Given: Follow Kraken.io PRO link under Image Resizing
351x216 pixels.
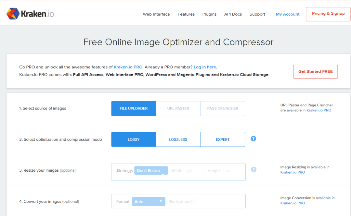Looking at the screenshot, I should [292, 172].
